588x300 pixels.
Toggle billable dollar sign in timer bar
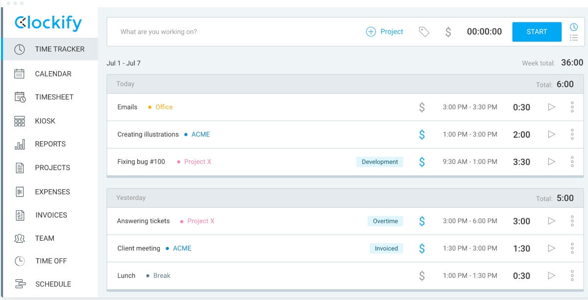pyautogui.click(x=448, y=32)
